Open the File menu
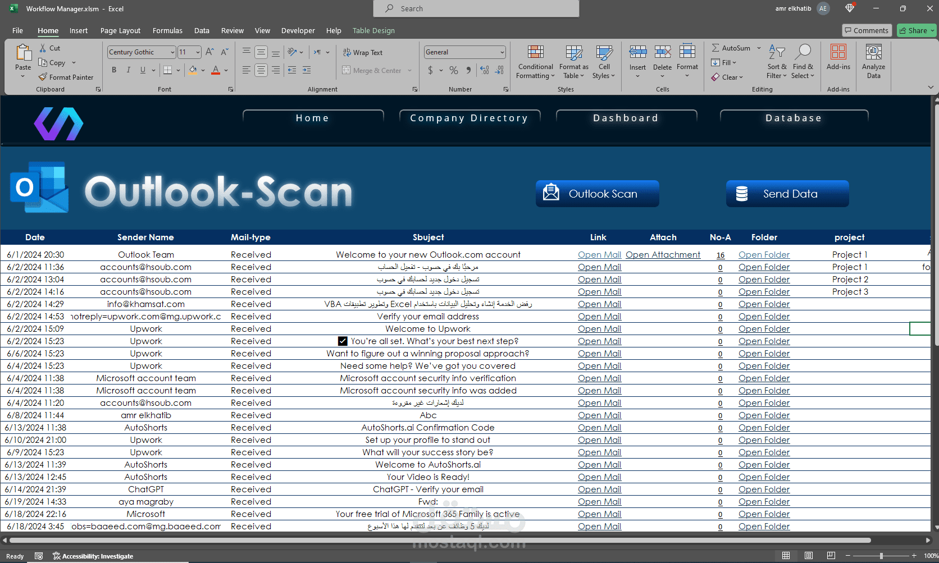 17,30
